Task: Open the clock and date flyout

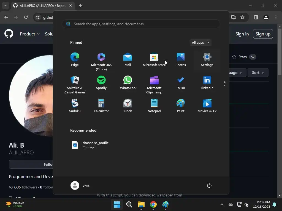Action: click(262, 204)
